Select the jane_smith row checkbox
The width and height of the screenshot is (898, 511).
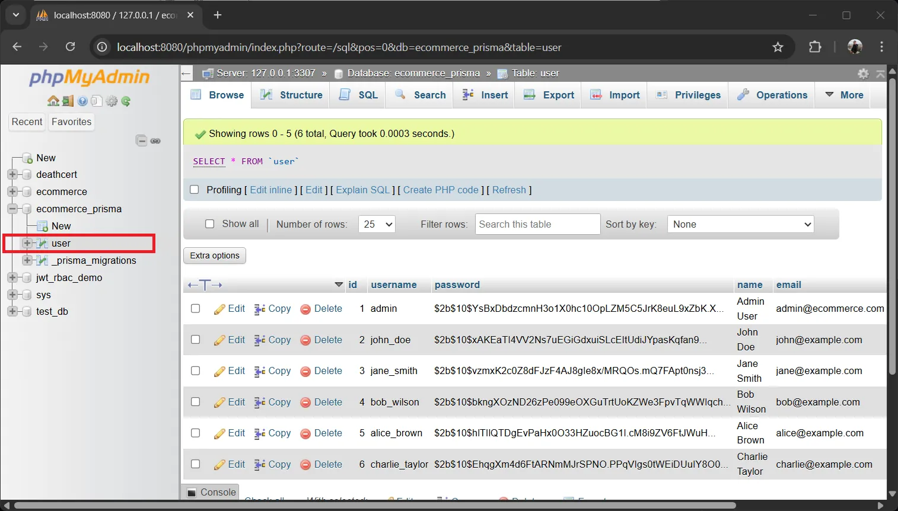point(195,371)
